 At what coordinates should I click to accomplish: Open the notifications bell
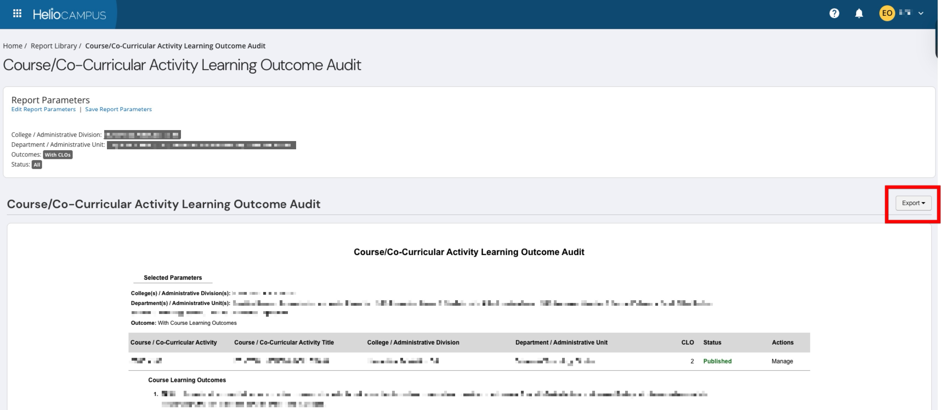click(859, 13)
